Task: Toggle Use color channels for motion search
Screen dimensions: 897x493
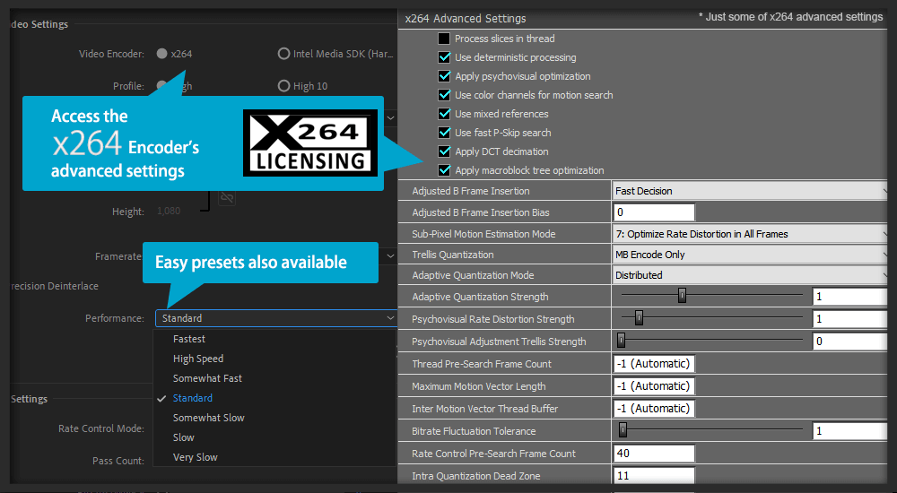Action: click(x=444, y=95)
